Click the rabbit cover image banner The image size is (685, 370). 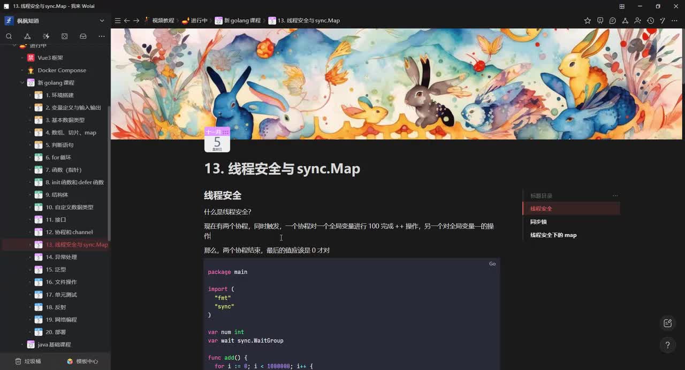(x=396, y=84)
